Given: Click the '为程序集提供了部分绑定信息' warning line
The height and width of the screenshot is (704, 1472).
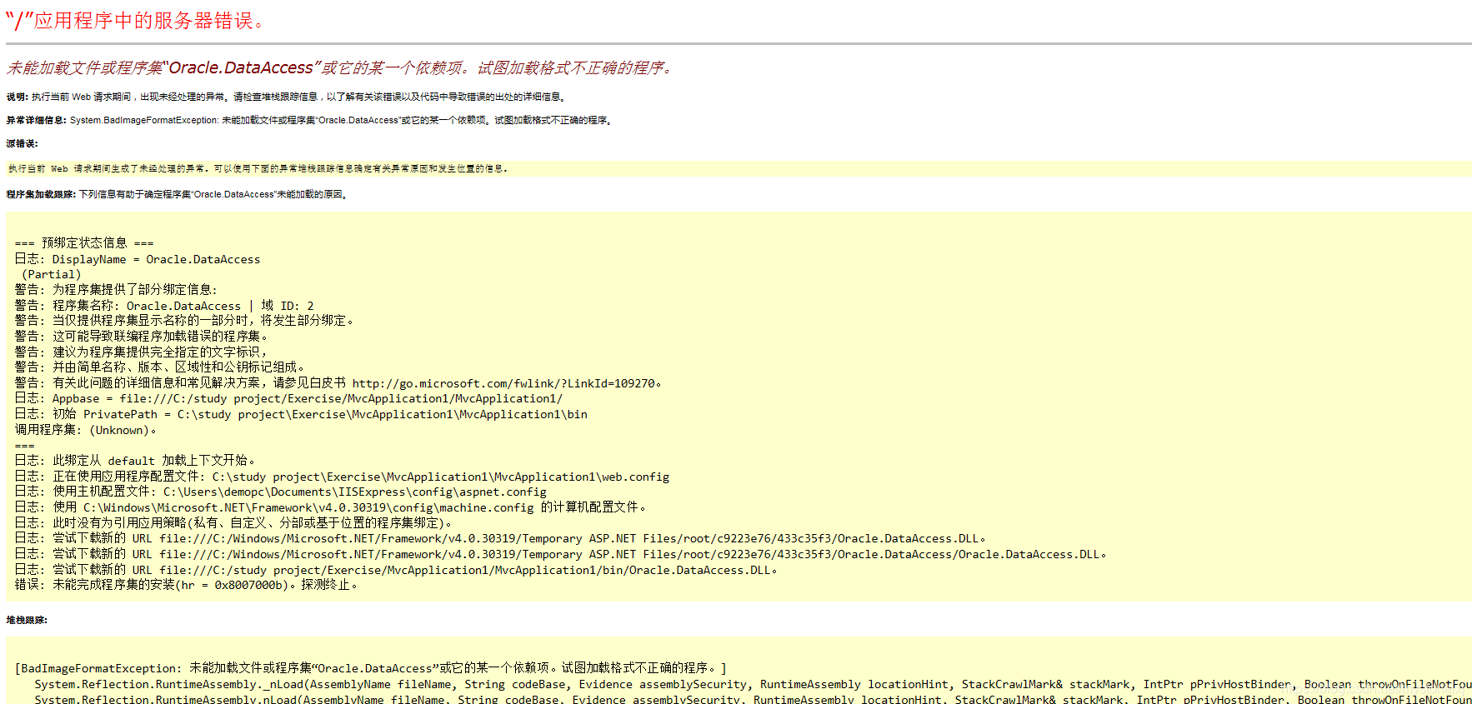Looking at the screenshot, I should pyautogui.click(x=116, y=289).
